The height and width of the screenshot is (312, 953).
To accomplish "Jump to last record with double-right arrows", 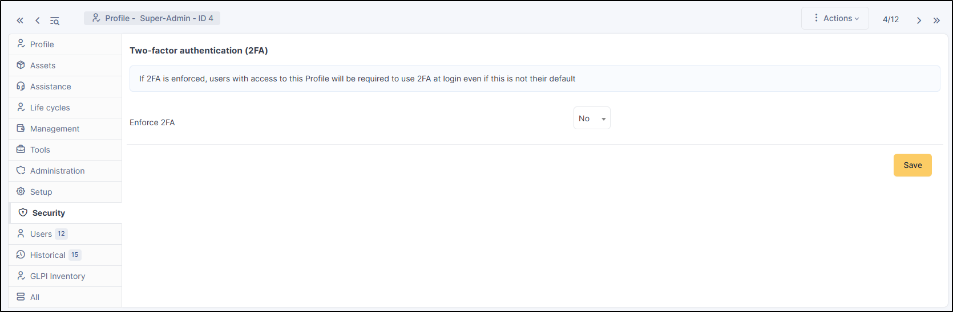I will pos(936,20).
